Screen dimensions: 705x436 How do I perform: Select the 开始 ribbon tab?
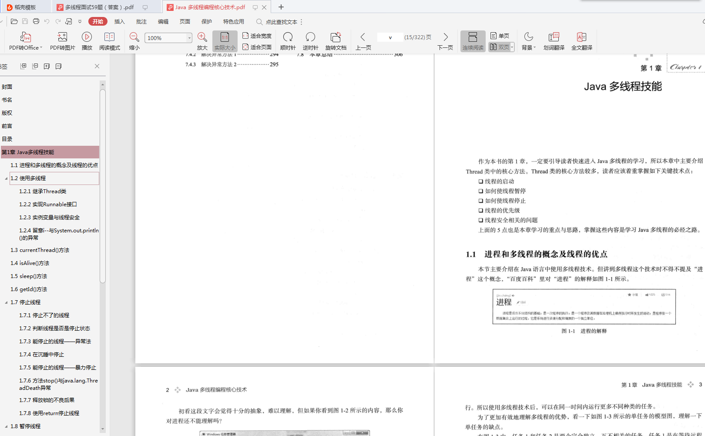97,21
